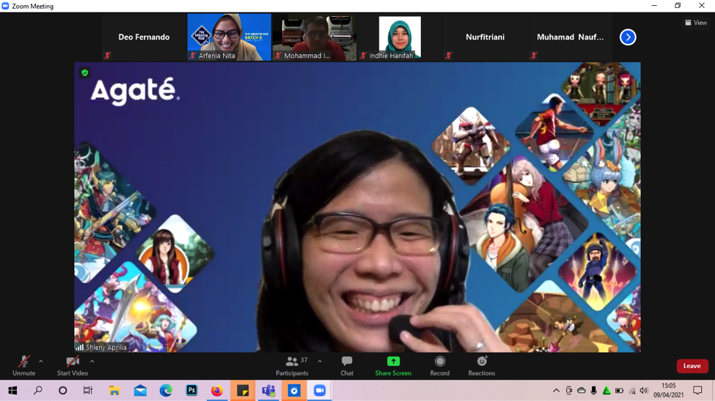Open Mail app from taskbar
Image resolution: width=715 pixels, height=401 pixels.
[x=141, y=391]
